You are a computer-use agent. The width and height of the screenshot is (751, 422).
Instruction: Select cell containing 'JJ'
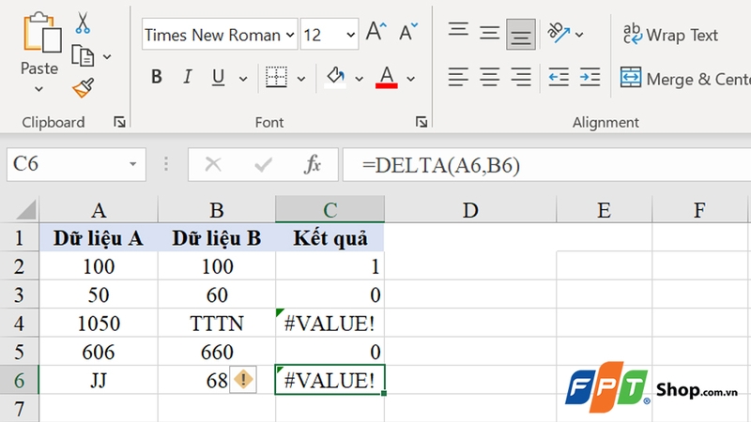click(x=99, y=381)
